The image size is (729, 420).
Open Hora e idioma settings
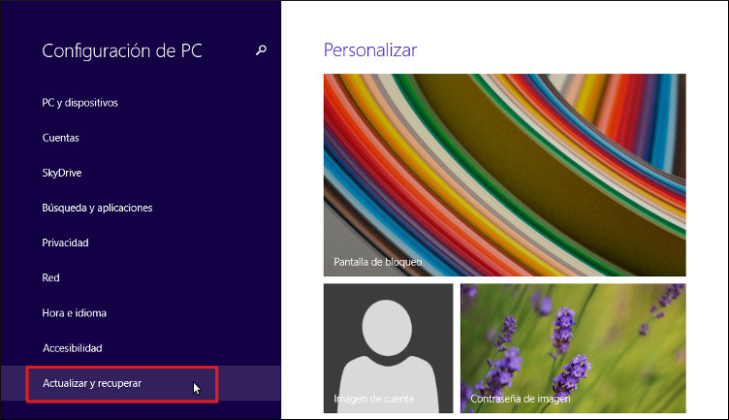[x=74, y=313]
